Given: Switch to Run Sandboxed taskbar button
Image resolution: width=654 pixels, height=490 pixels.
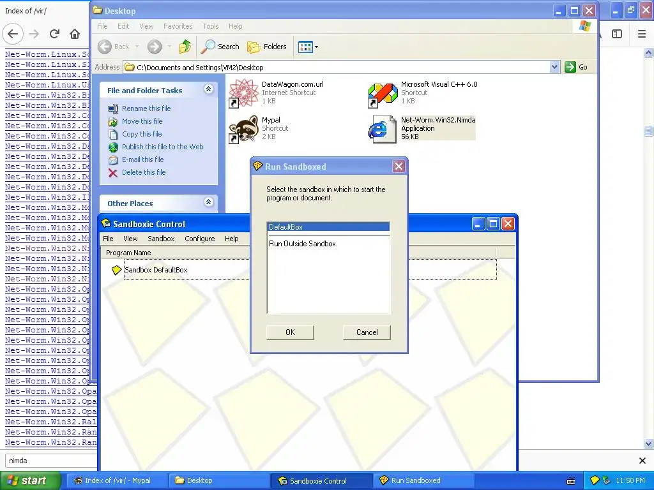Looking at the screenshot, I should (423, 481).
